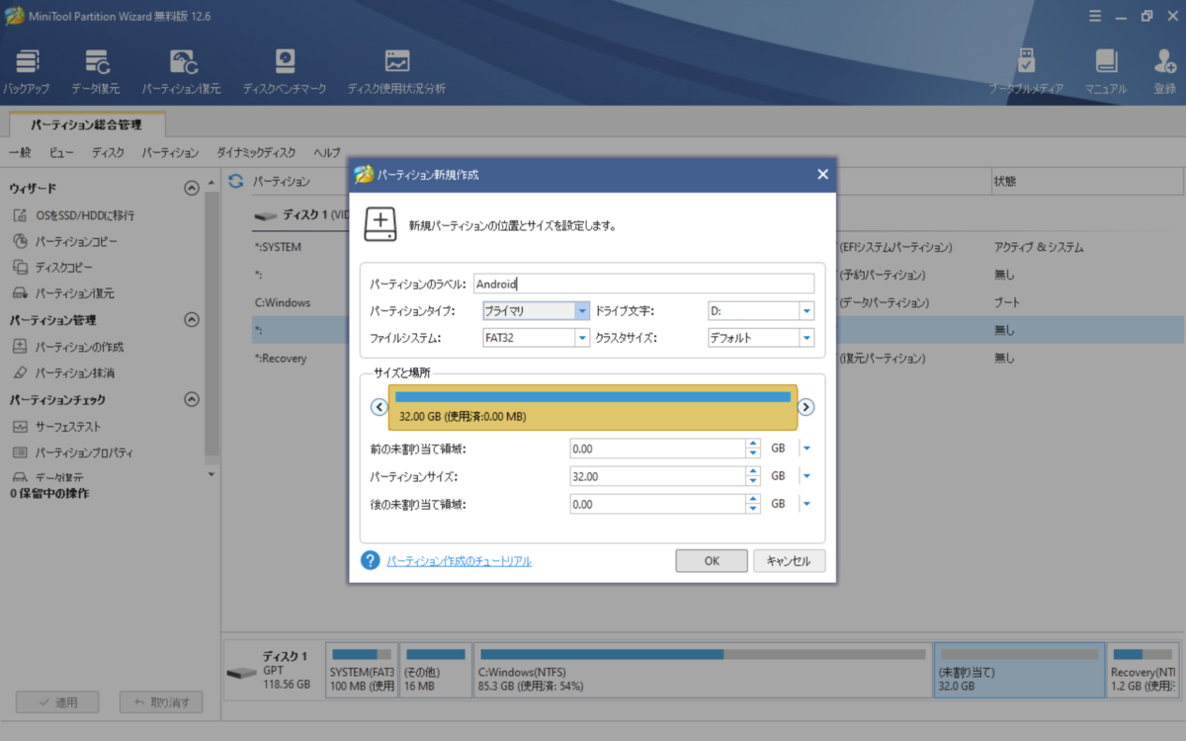Open Bootable Media (ブータブルメディア) tool

pos(1027,71)
